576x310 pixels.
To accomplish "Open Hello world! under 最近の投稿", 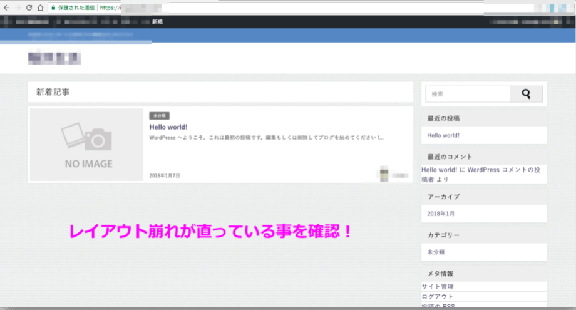I will (x=443, y=135).
